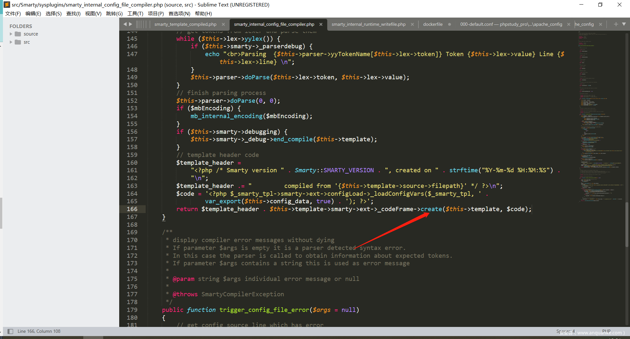Click the unsaved dot on dockerfile tab
630x339 pixels.
(450, 24)
